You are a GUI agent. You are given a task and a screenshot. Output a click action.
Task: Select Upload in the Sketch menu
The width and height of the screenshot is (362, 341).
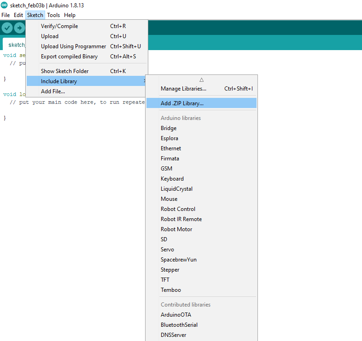point(87,36)
